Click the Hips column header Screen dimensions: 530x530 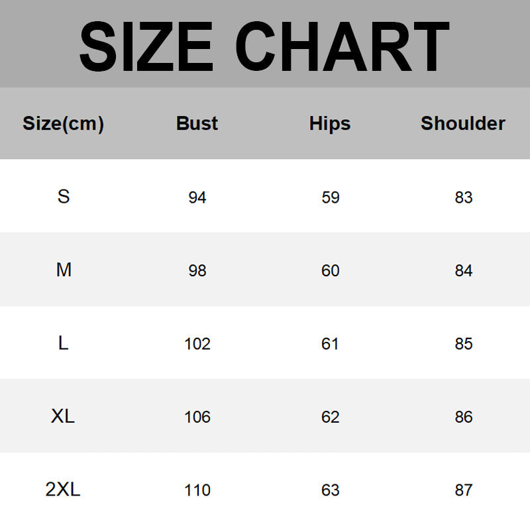pyautogui.click(x=330, y=124)
